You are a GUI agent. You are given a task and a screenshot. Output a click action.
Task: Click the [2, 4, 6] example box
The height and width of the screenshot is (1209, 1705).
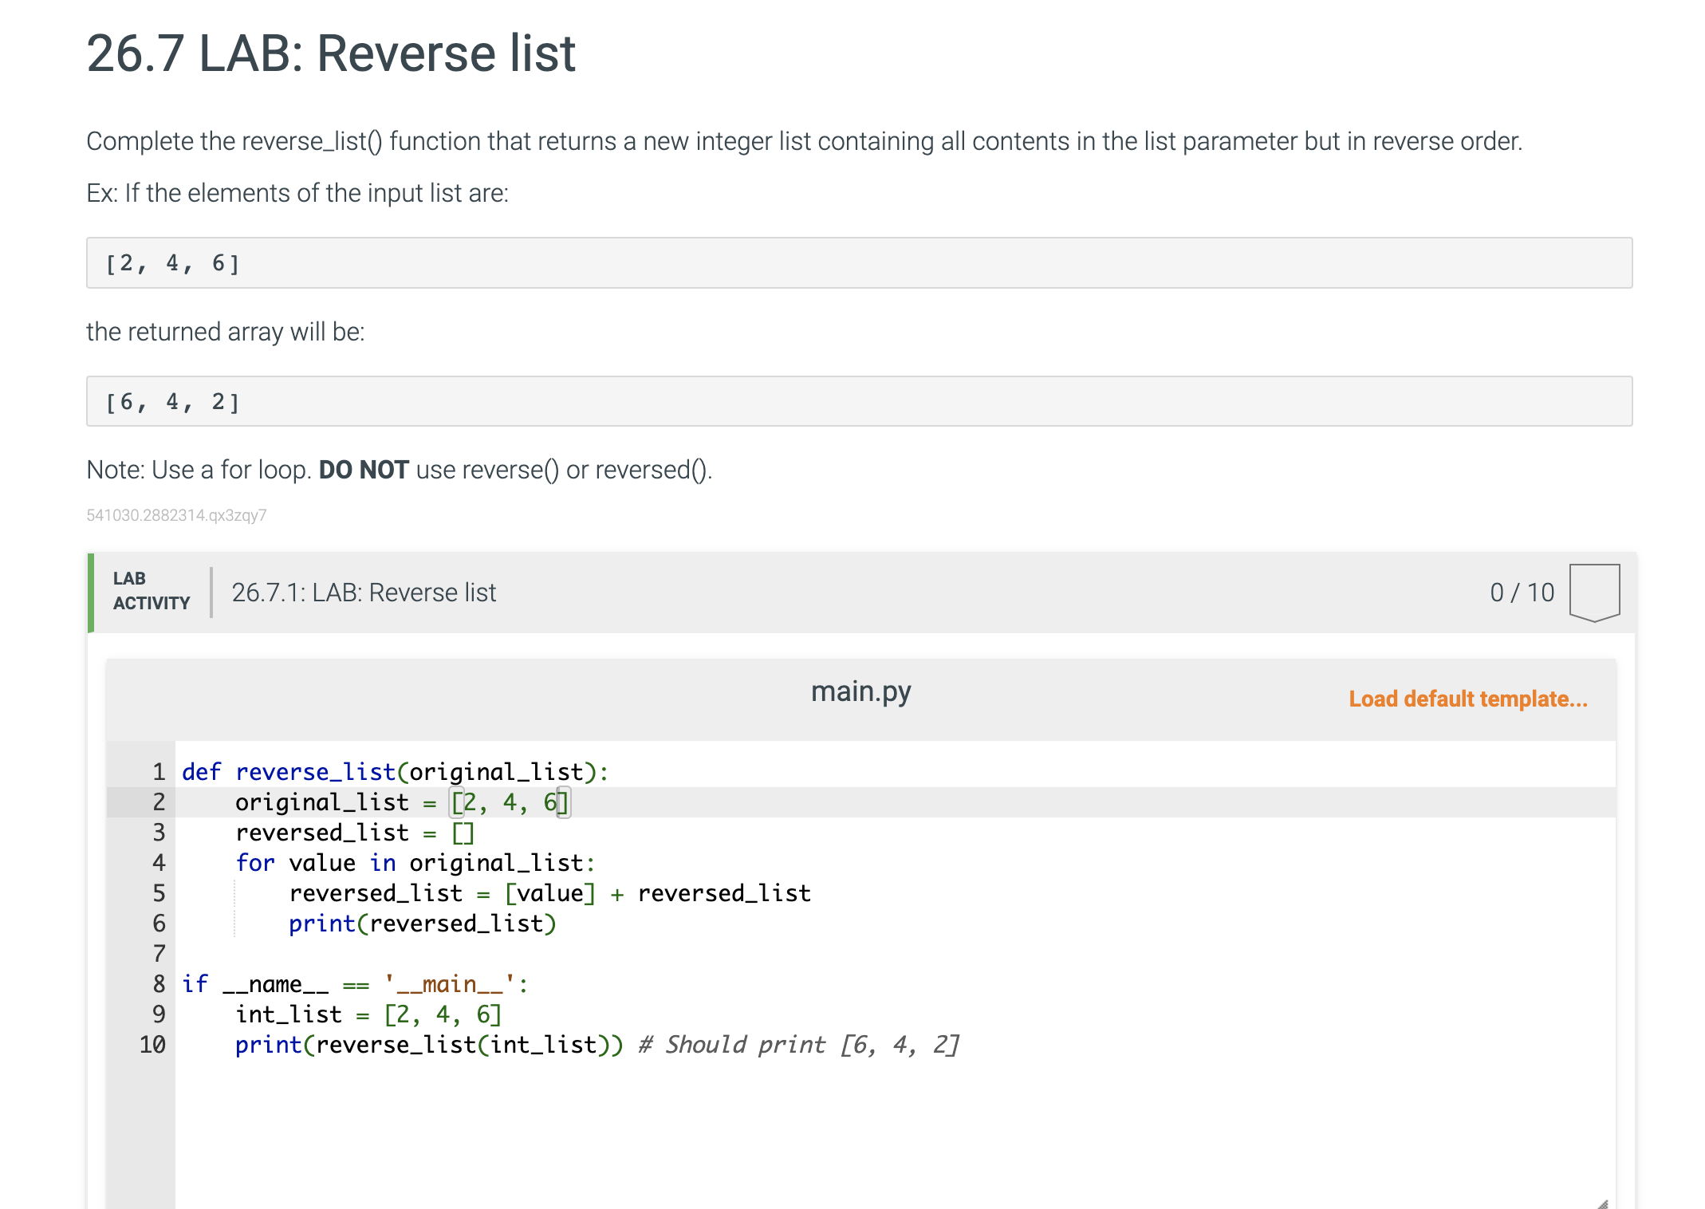point(859,263)
